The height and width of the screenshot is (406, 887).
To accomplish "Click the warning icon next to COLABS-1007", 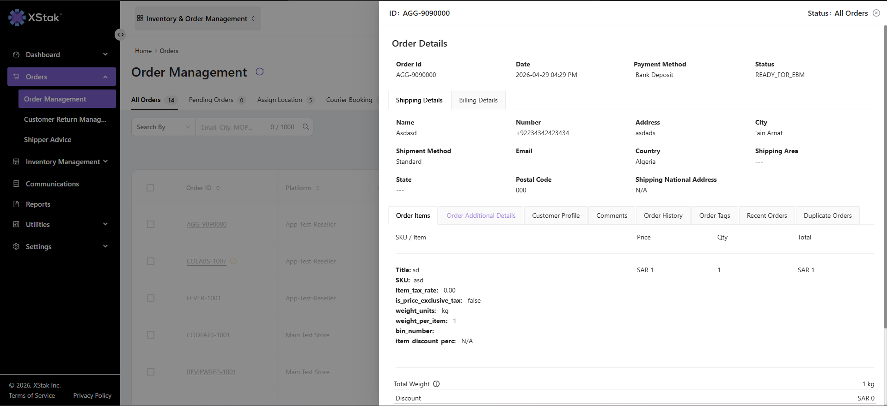I will point(233,261).
